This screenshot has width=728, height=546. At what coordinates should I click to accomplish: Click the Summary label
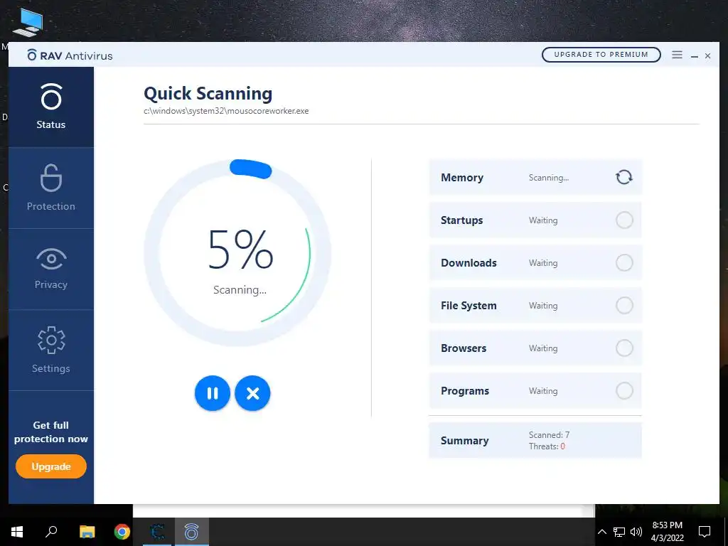click(465, 441)
